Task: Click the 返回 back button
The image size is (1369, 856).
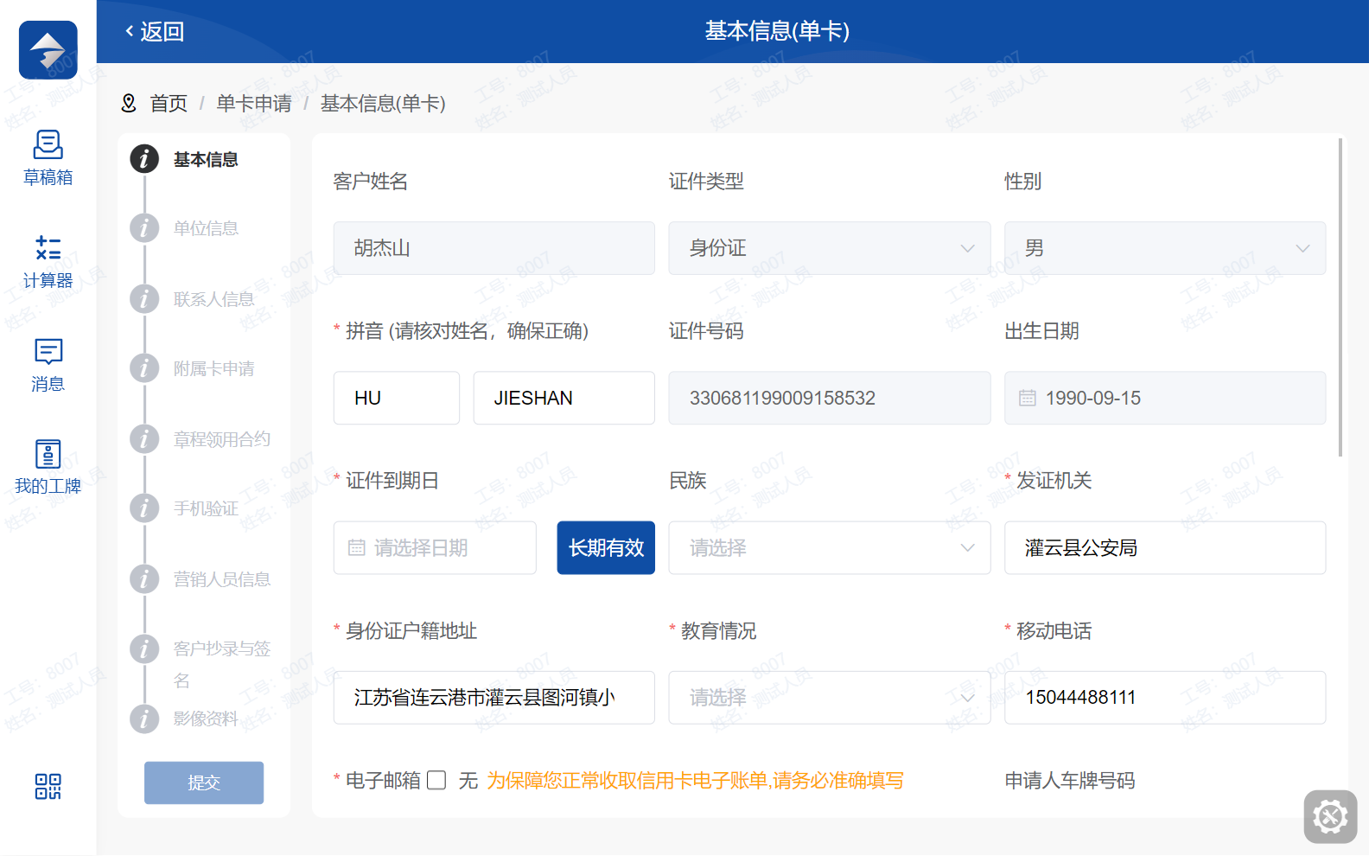Action: click(155, 32)
